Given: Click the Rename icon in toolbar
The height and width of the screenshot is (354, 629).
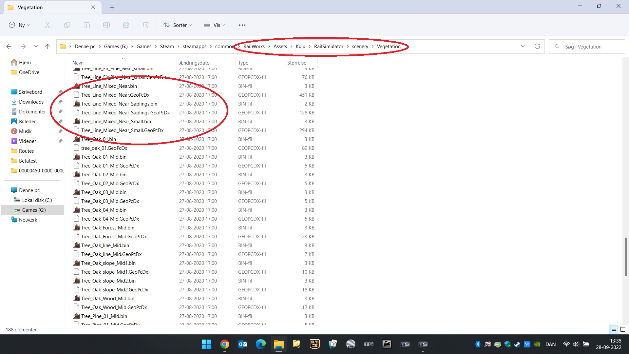Looking at the screenshot, I should 106,25.
